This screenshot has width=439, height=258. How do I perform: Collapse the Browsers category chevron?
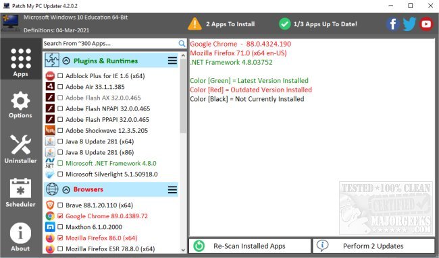pyautogui.click(x=66, y=189)
